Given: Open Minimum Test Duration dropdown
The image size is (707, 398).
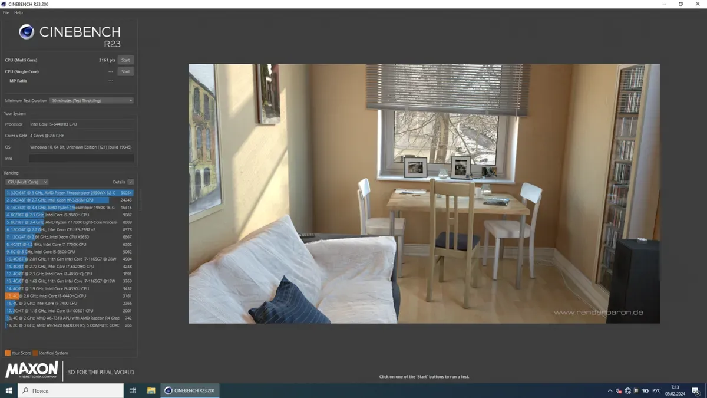Looking at the screenshot, I should point(91,101).
